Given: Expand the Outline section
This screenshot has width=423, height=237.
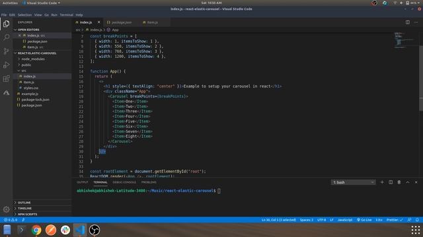Looking at the screenshot, I should click(x=24, y=203).
